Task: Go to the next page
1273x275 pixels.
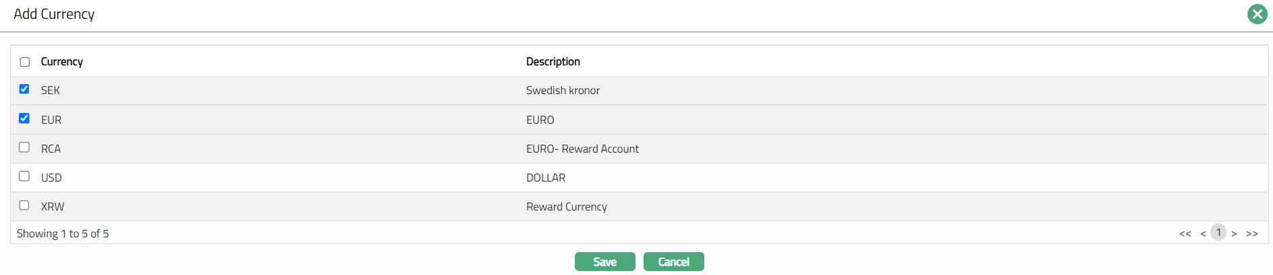Action: [x=1234, y=234]
